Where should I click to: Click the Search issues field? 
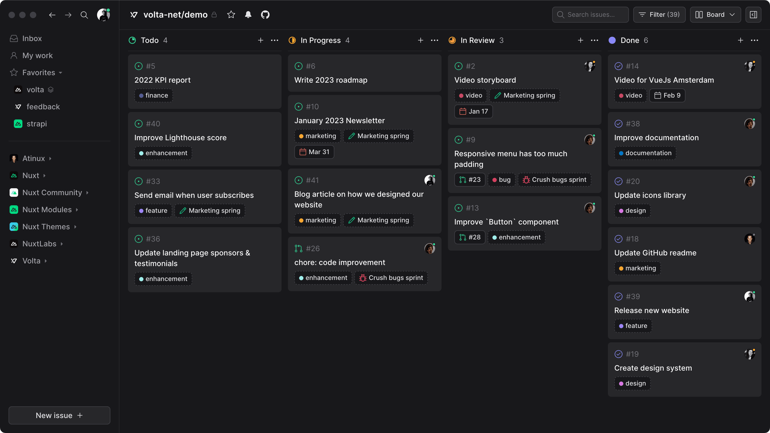pyautogui.click(x=591, y=15)
